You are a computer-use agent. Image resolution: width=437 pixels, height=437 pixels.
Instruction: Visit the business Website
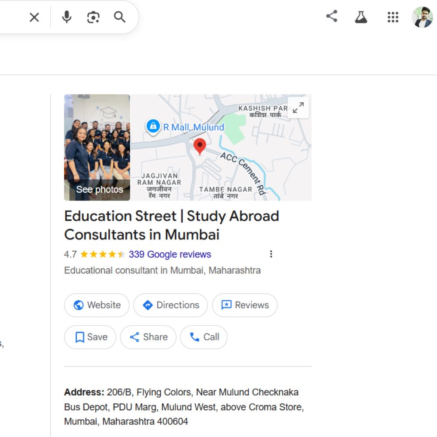coord(97,305)
